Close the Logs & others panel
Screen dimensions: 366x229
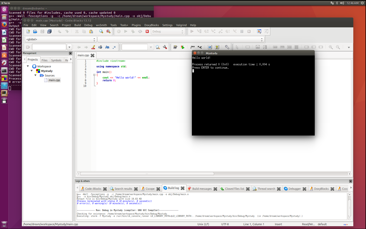[x=351, y=181]
